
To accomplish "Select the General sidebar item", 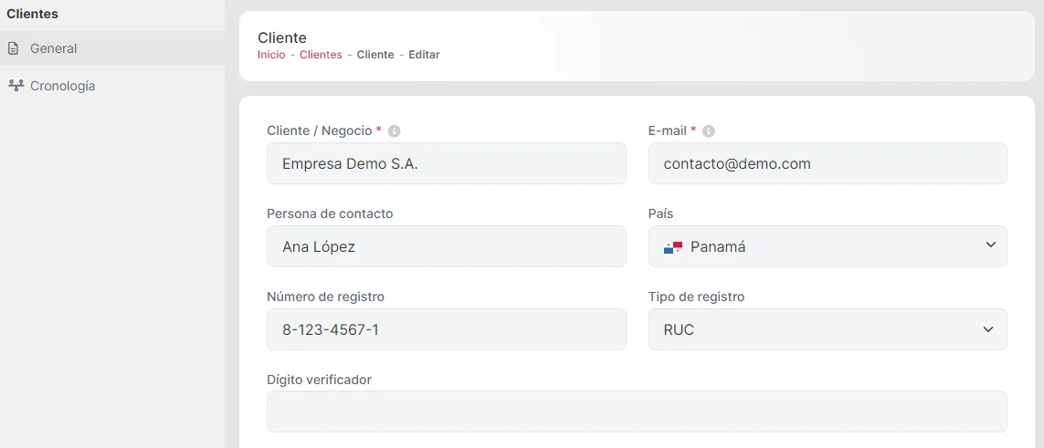I will [53, 48].
